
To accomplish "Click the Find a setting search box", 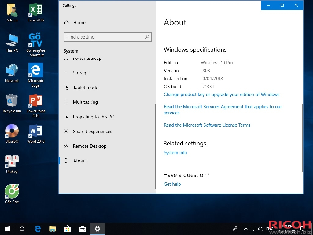I will (108, 37).
